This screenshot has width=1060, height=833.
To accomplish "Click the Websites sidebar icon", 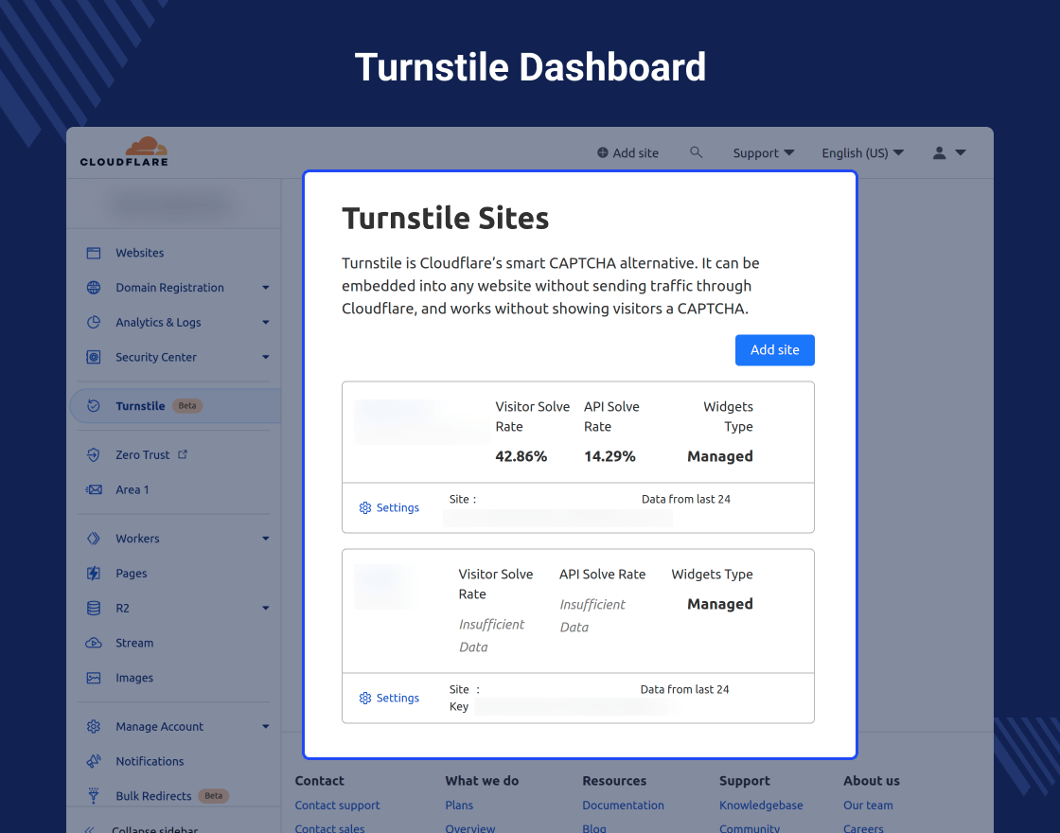I will click(94, 253).
